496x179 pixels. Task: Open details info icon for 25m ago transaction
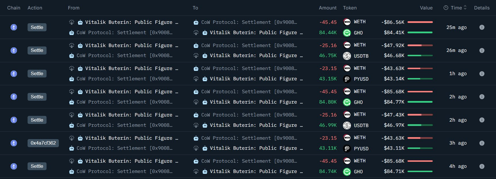(482, 27)
